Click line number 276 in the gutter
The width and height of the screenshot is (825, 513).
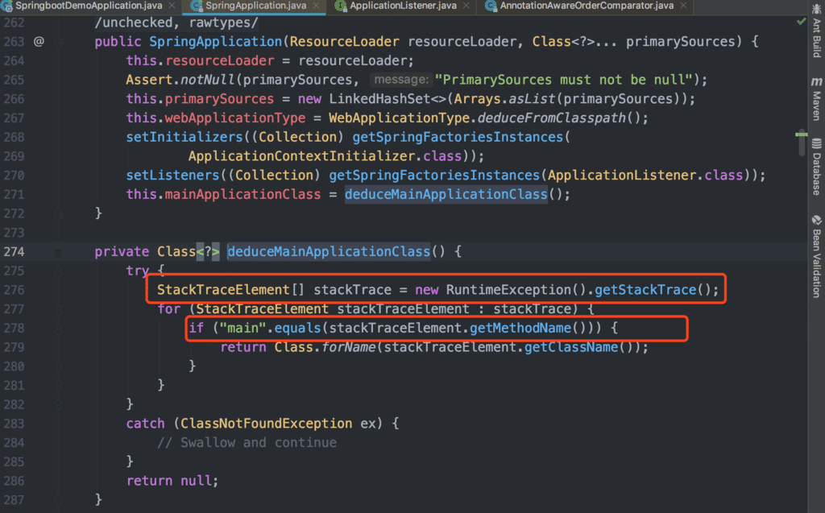point(15,290)
